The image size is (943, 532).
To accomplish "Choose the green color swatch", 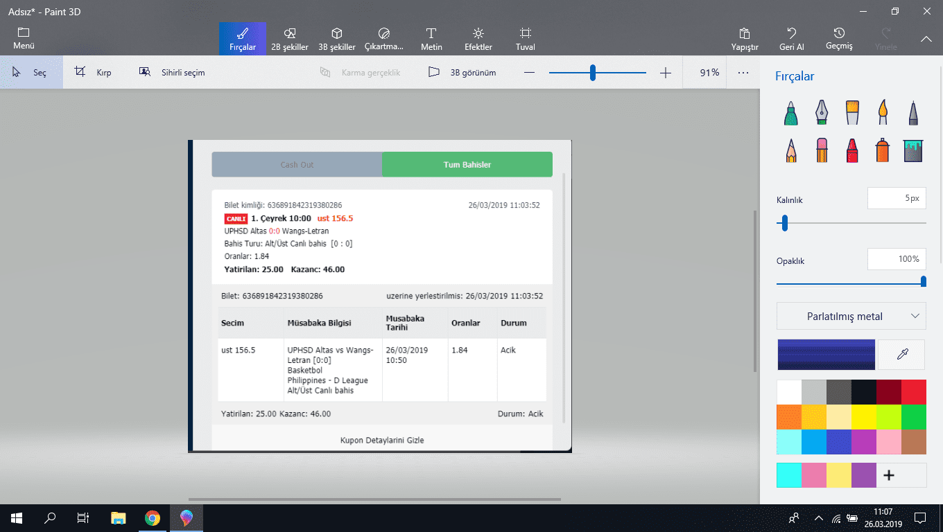I will (x=914, y=417).
